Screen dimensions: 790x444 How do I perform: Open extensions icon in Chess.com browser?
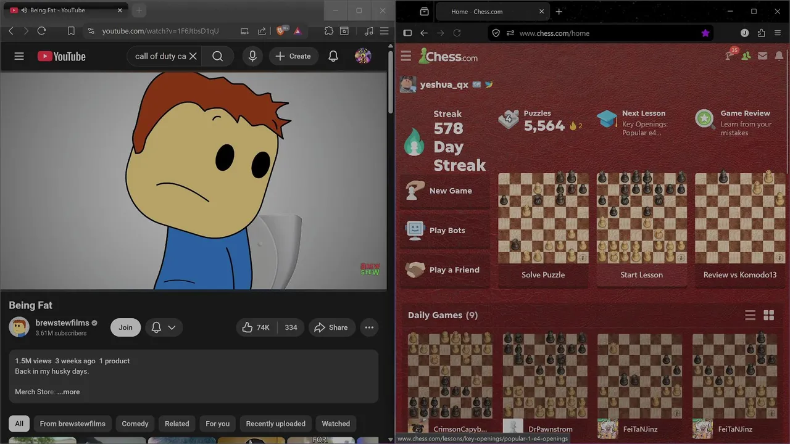click(761, 33)
